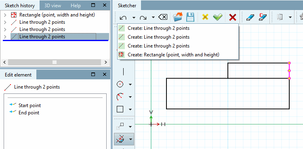Screen dimensions: 303x149
Task: Choose the rectangle tool in the sidebar
Action: pyautogui.click(x=120, y=109)
